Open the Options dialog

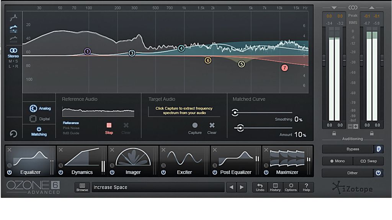coord(291,187)
